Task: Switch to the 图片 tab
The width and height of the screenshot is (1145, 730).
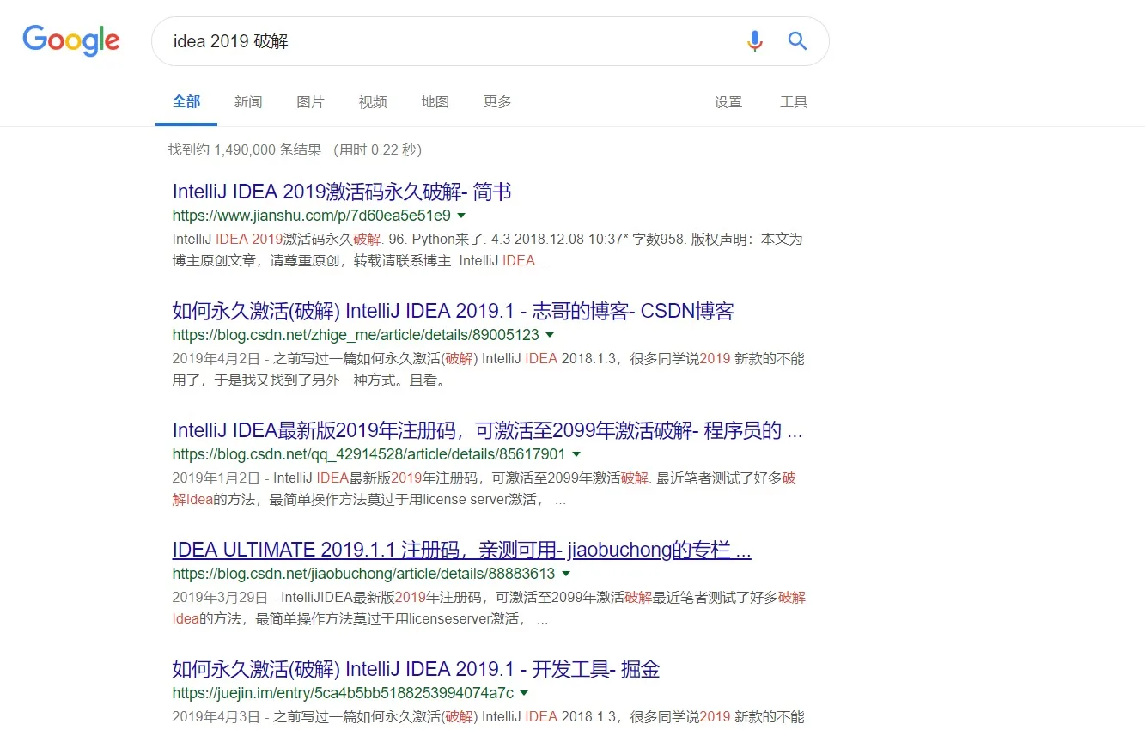Action: 310,101
